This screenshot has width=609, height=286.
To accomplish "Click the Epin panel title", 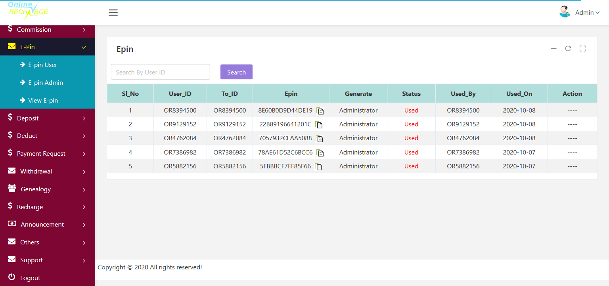I will click(125, 49).
